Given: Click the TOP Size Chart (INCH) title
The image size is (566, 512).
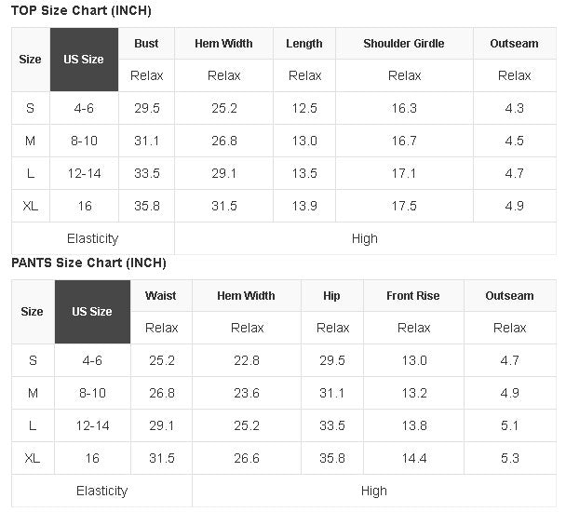Looking at the screenshot, I should click(81, 11).
